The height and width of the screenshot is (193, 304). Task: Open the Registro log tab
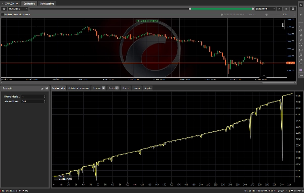coord(147,88)
